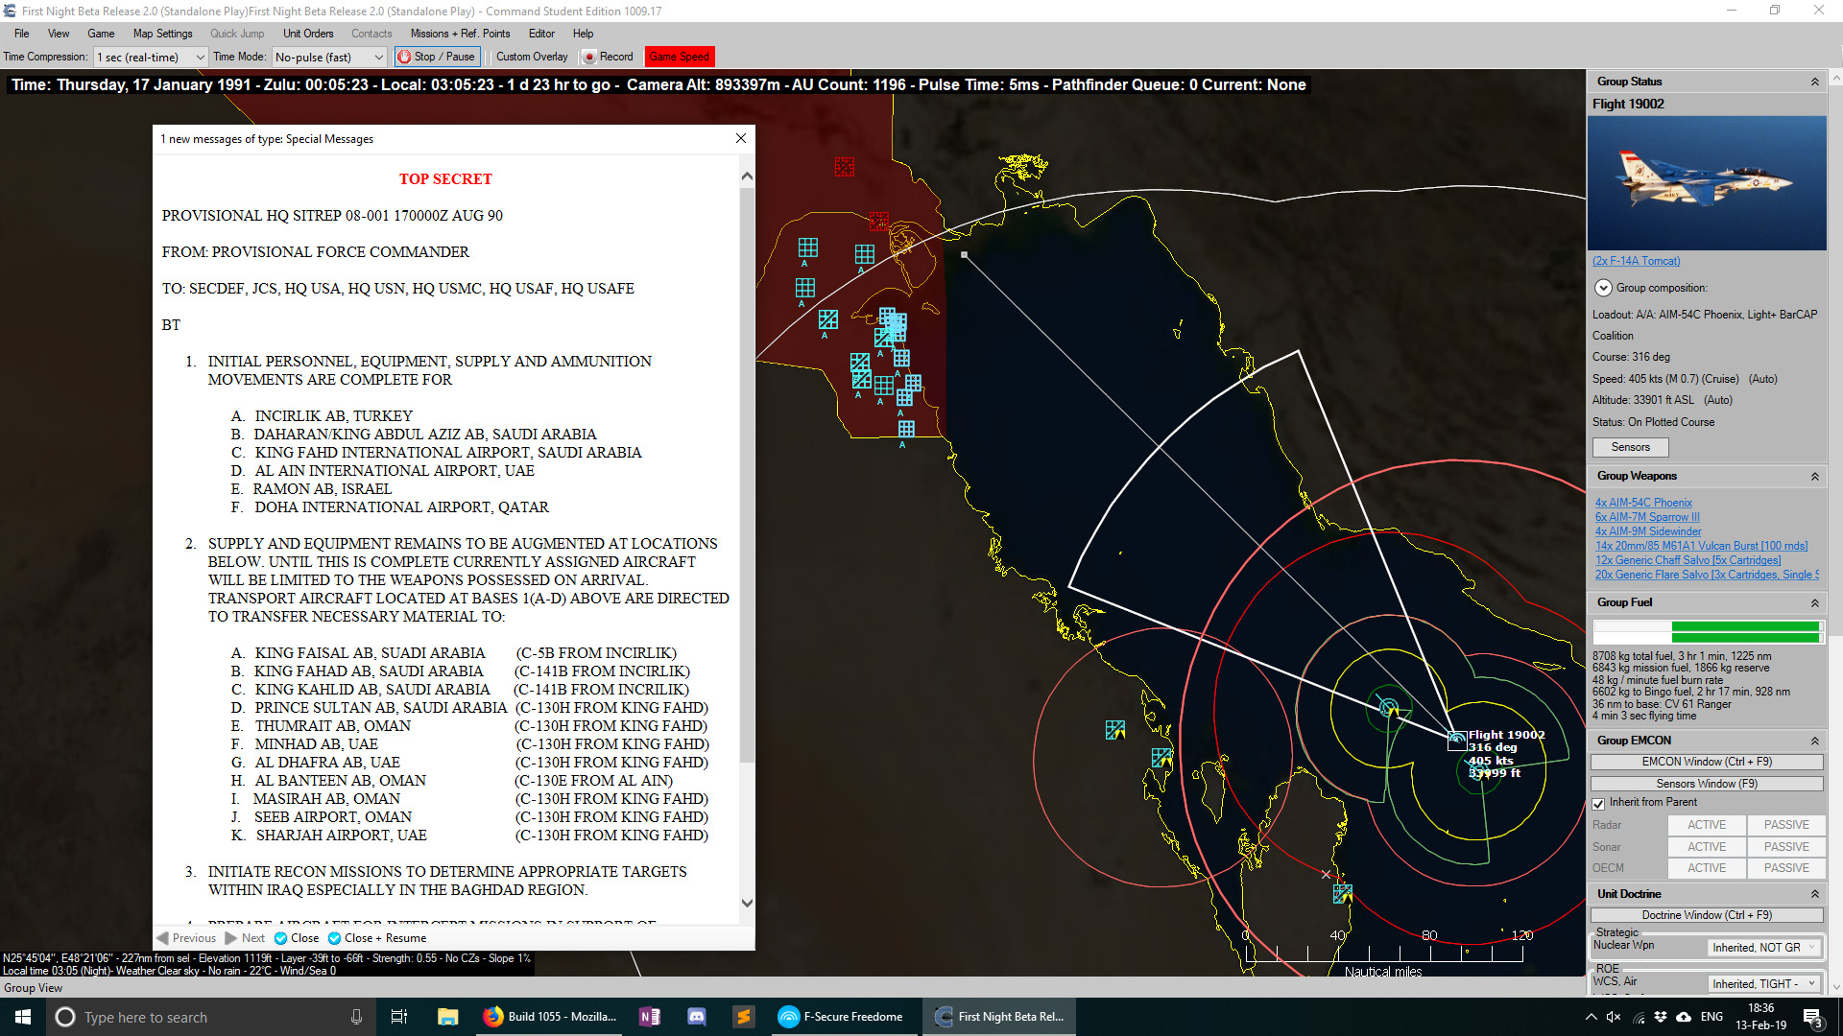The height and width of the screenshot is (1036, 1843).
Task: Click the Group Fuel level bar
Action: point(1707,631)
